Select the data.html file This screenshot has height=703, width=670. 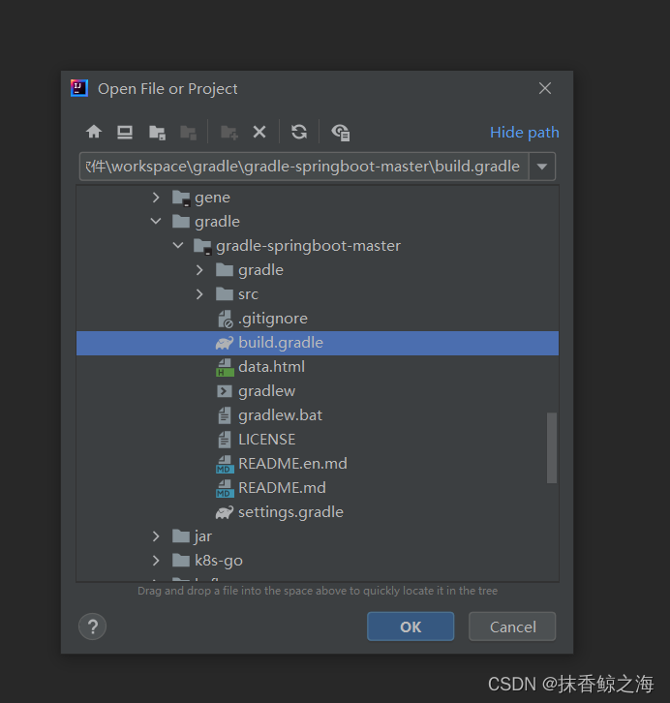318,367
